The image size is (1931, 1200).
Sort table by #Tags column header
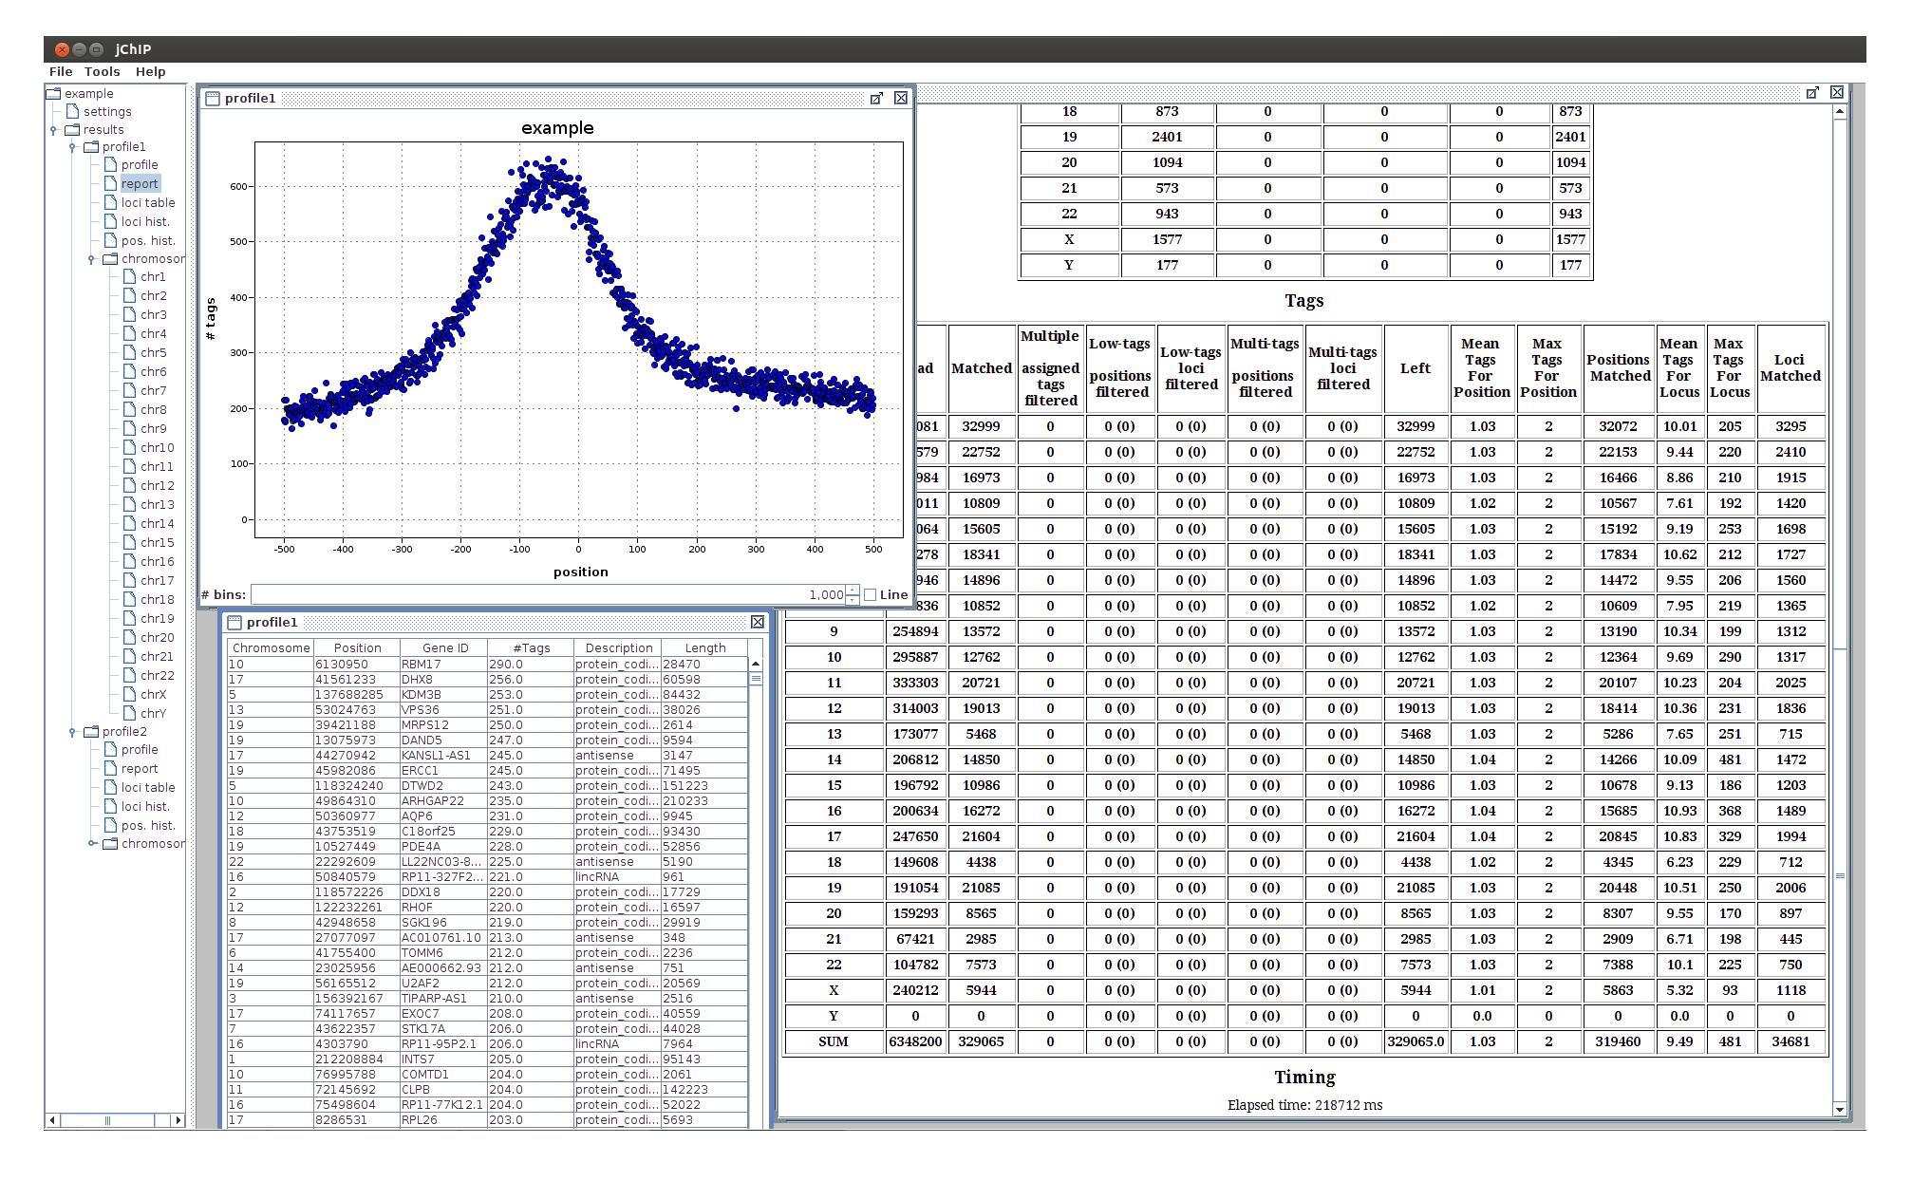tap(530, 647)
